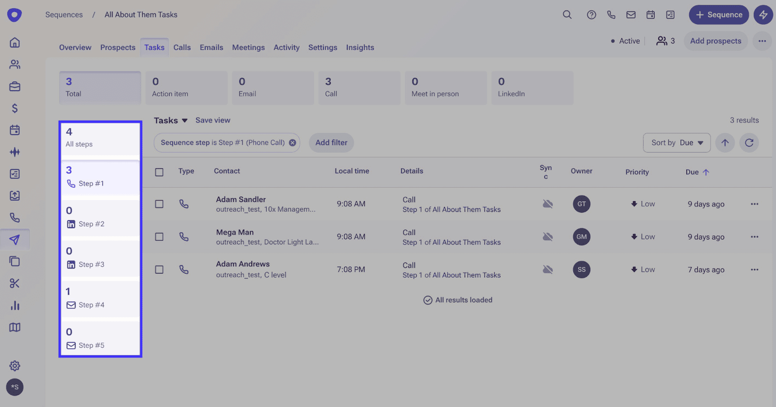The image size is (776, 407).
Task: Open the Sort by Due dropdown
Action: [x=677, y=142]
